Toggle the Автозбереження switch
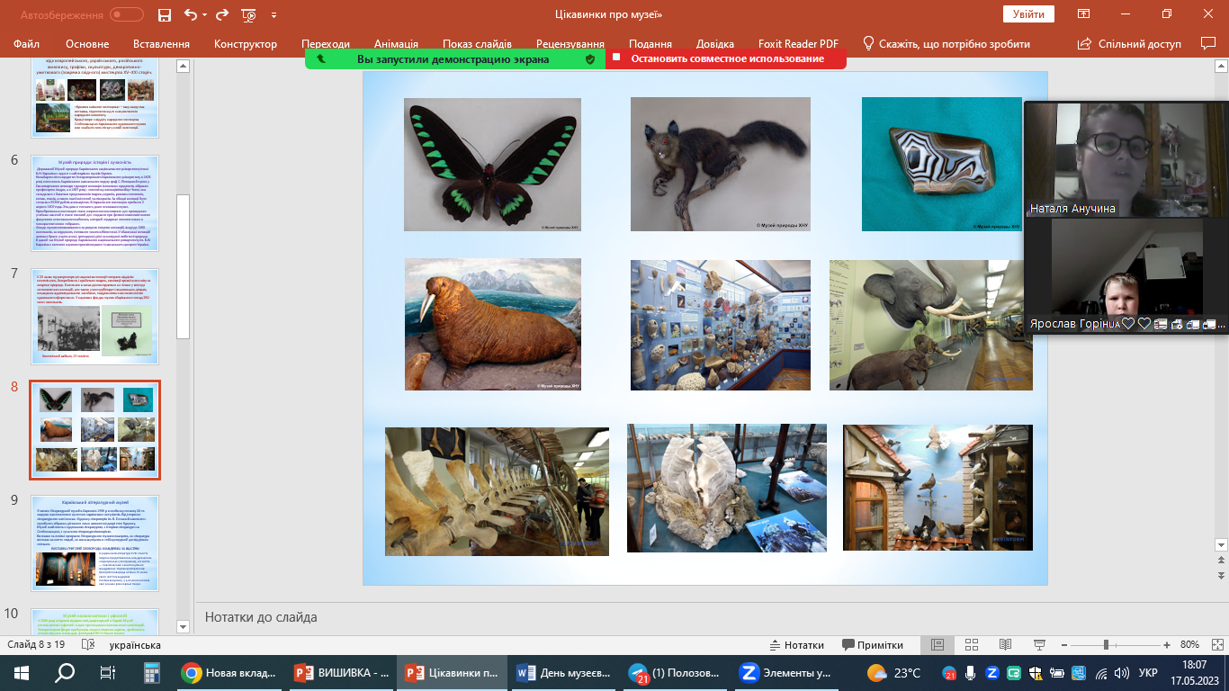 coord(126,15)
